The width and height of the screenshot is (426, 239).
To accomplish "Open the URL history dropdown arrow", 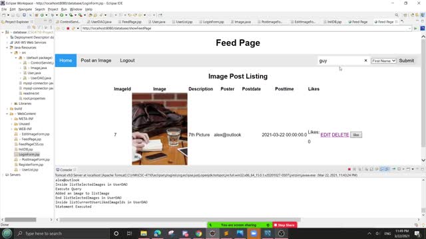I will click(409, 28).
